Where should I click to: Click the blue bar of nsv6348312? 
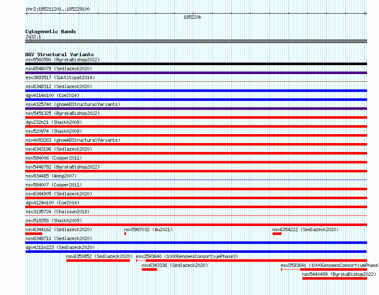point(196,91)
